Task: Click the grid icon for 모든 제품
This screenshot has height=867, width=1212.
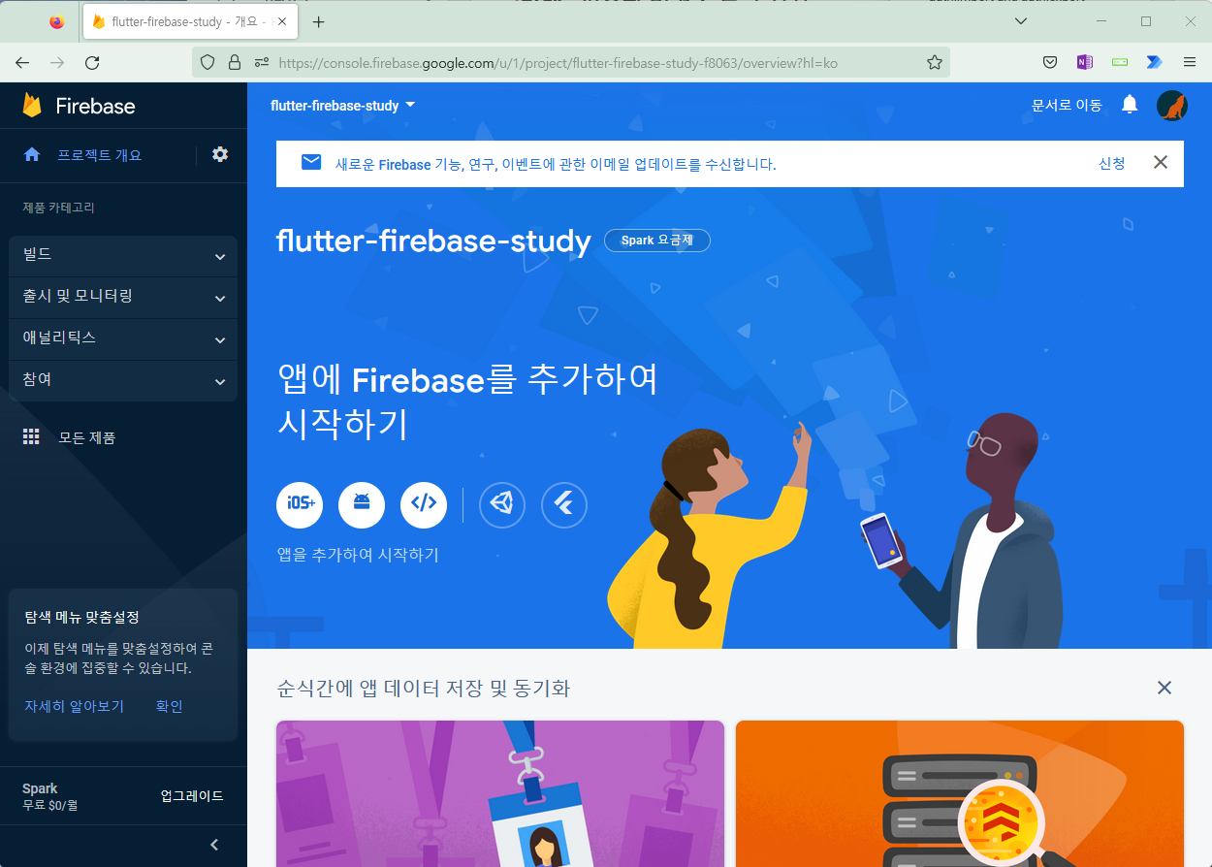Action: (x=32, y=437)
